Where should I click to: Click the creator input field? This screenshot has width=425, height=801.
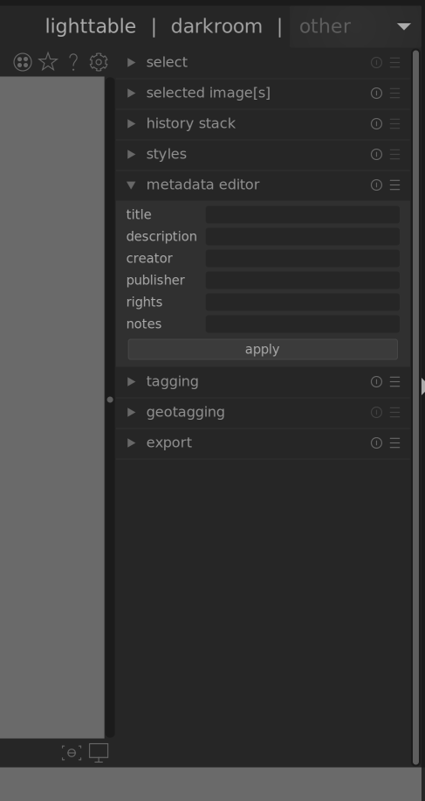click(x=303, y=259)
